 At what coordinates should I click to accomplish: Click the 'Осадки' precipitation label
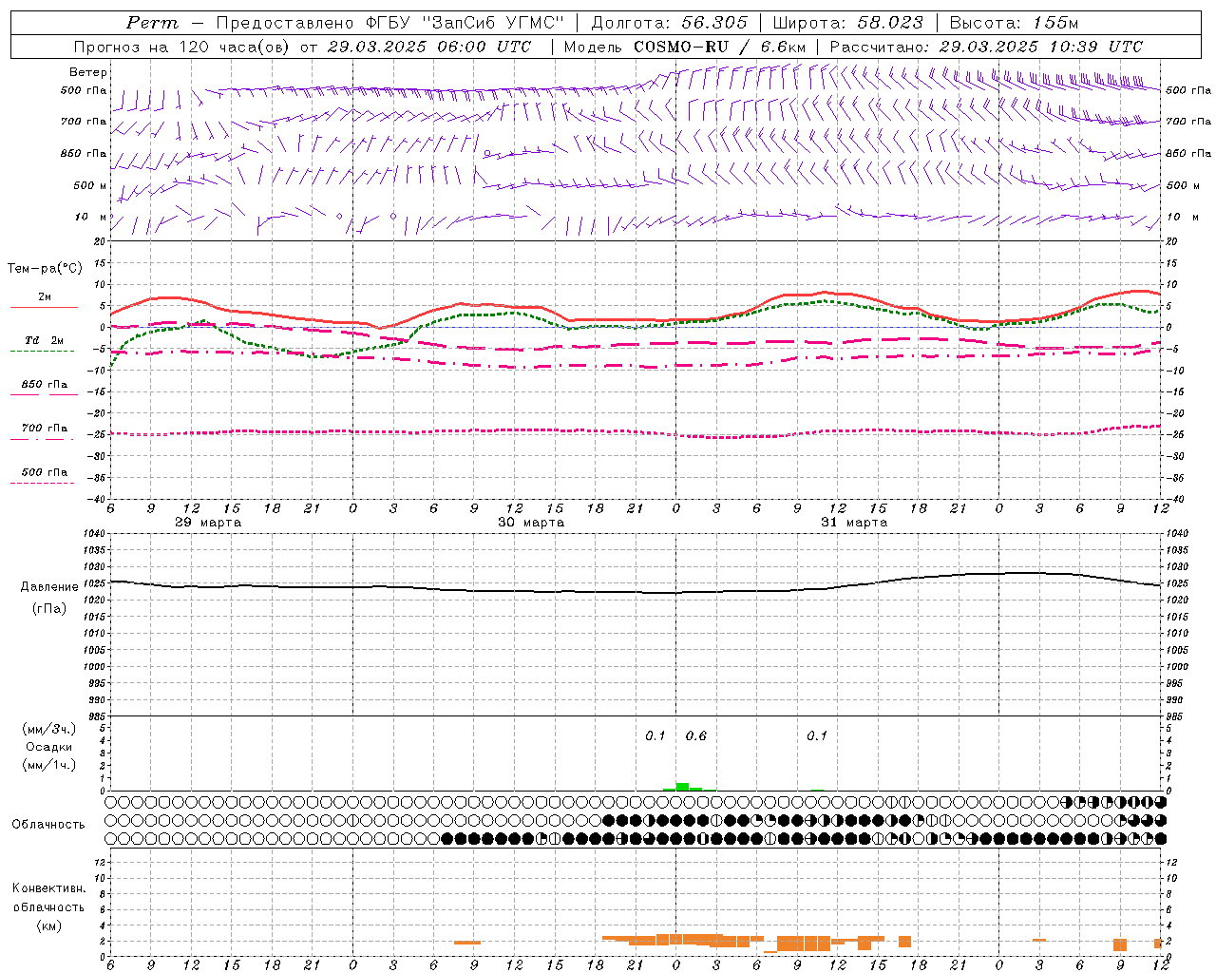pyautogui.click(x=49, y=747)
